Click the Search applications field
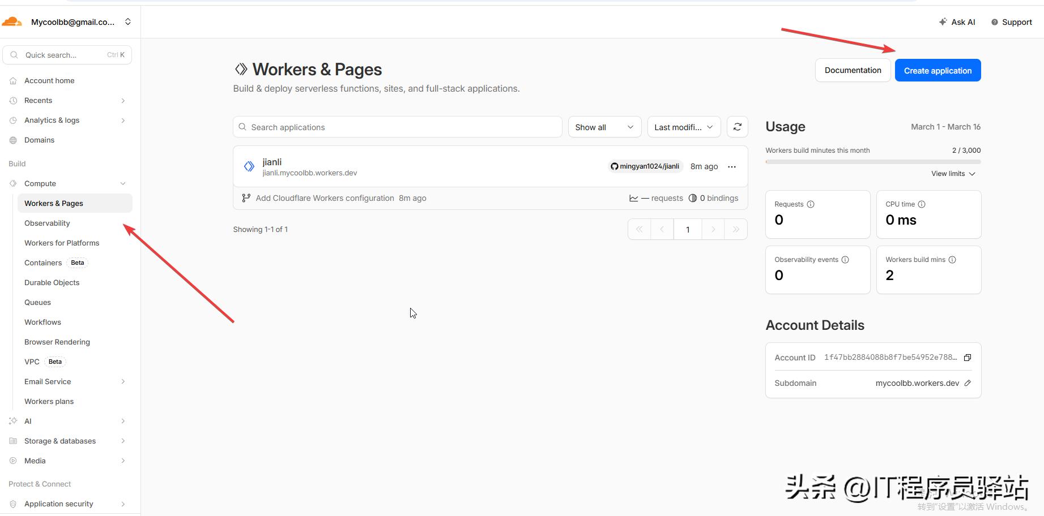 coord(397,127)
